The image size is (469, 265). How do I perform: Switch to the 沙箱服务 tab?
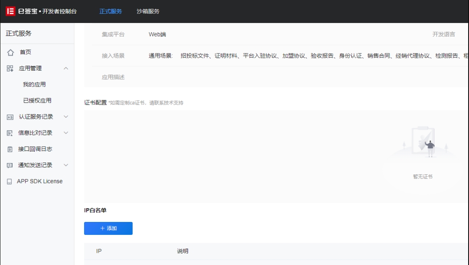tap(148, 11)
